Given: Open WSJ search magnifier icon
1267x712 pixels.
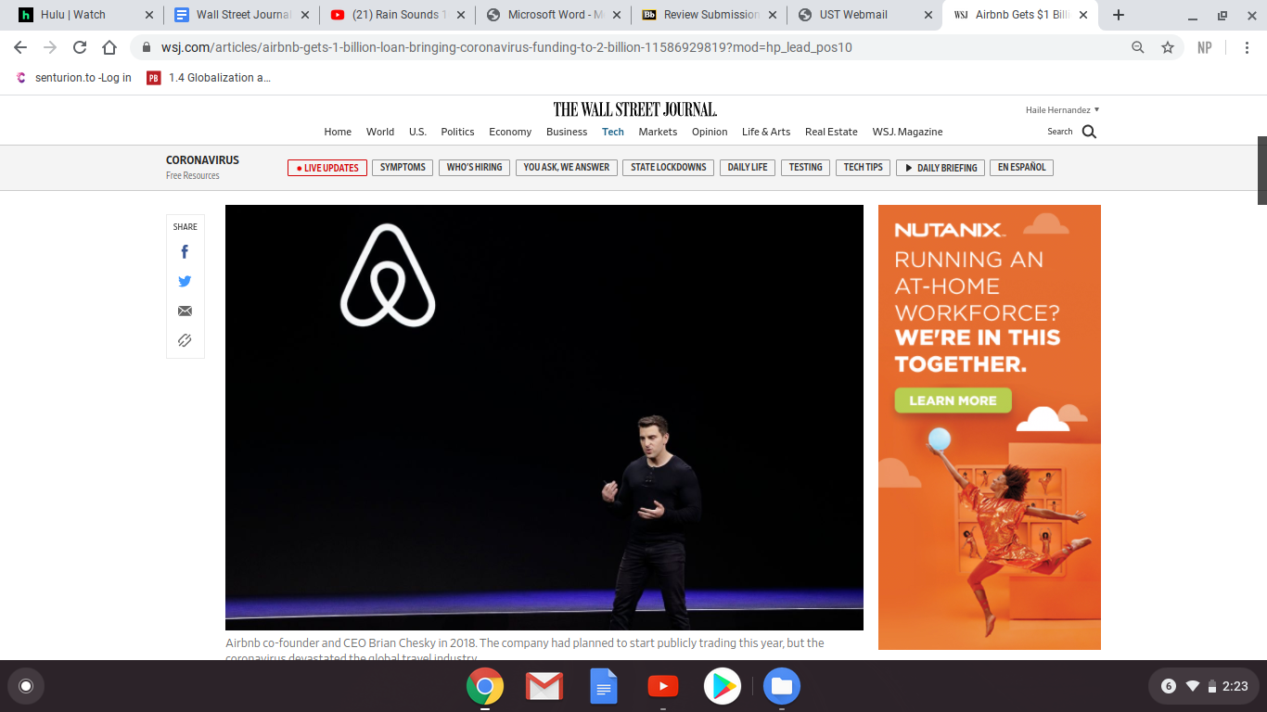Looking at the screenshot, I should coord(1089,132).
